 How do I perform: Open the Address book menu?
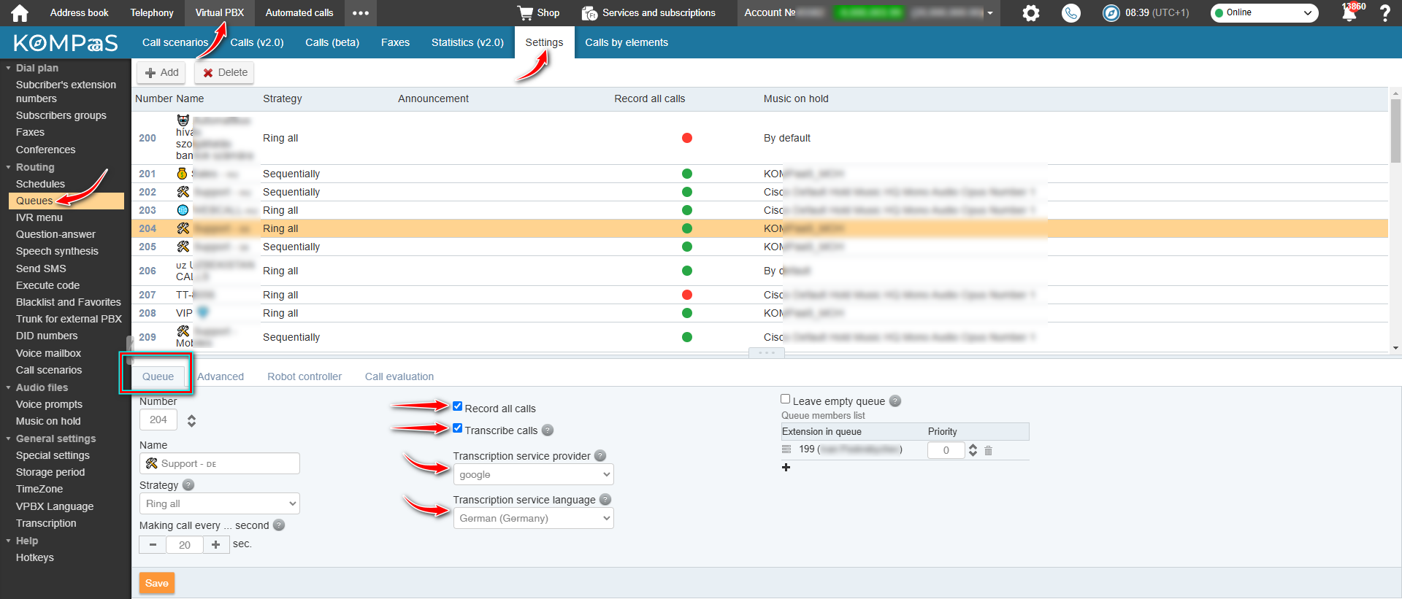79,12
